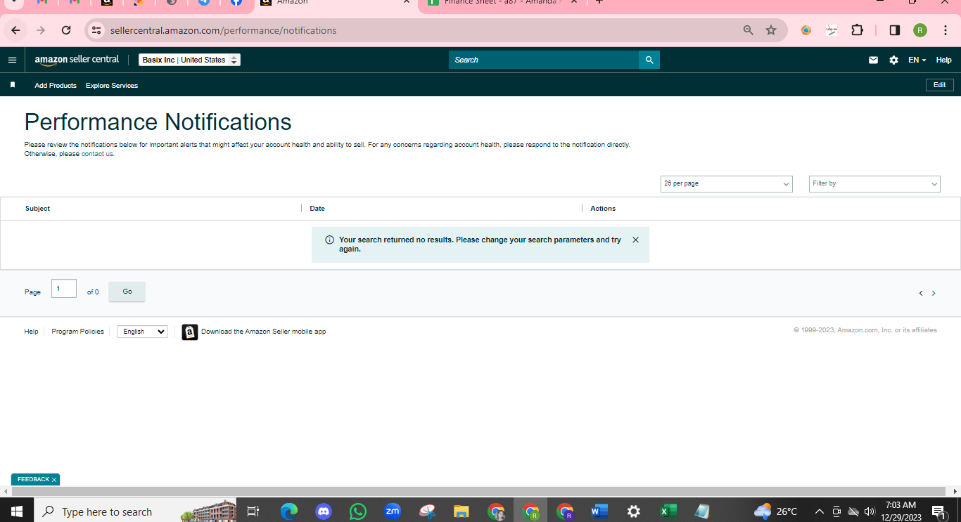Image resolution: width=961 pixels, height=522 pixels.
Task: Close the Amazon tab
Action: pos(406,2)
